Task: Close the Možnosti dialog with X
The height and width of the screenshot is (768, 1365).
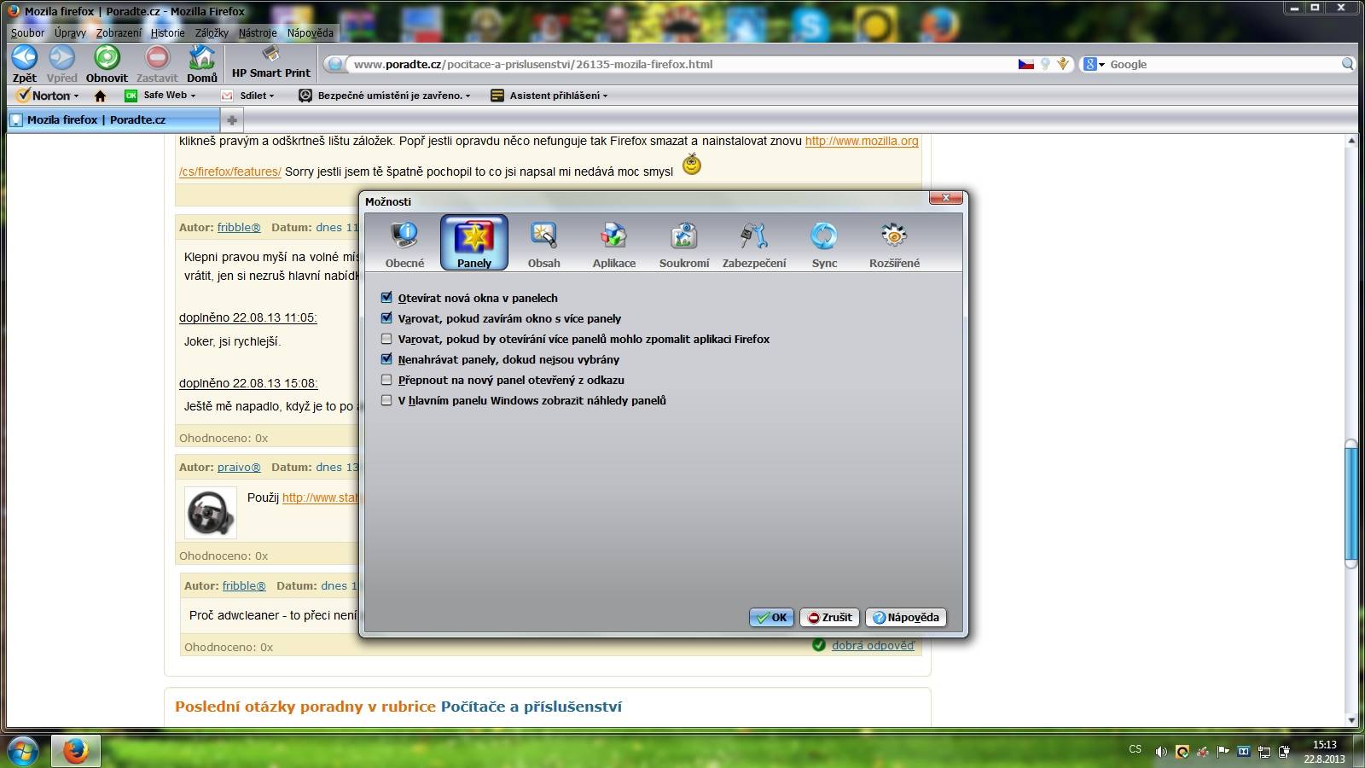Action: (945, 198)
